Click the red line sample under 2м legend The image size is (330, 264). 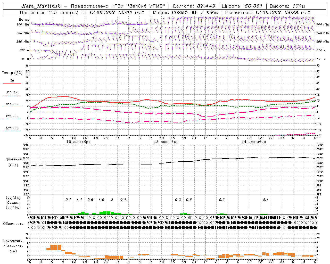(x=12, y=84)
